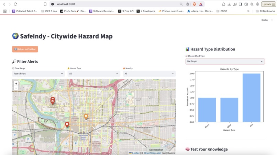Open Software Develop bookmark
277x155 pixels.
[102, 11]
